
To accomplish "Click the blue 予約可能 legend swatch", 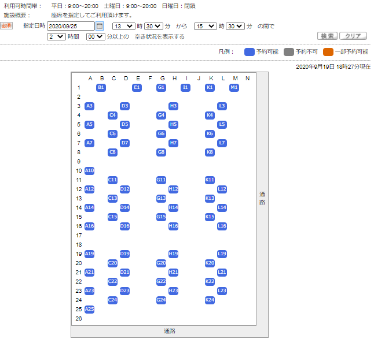I will 249,51.
